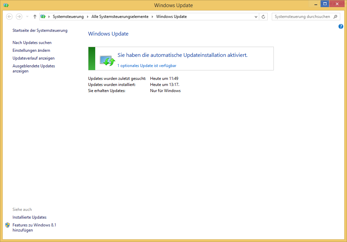
Task: Click 1 optionales Update ist verfügbar
Action: click(x=147, y=66)
